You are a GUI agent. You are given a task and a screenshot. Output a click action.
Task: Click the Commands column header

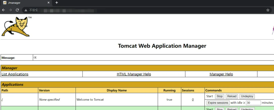[x=239, y=90]
